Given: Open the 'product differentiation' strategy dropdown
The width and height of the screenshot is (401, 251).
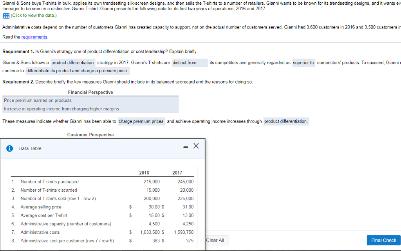Looking at the screenshot, I should (73, 63).
